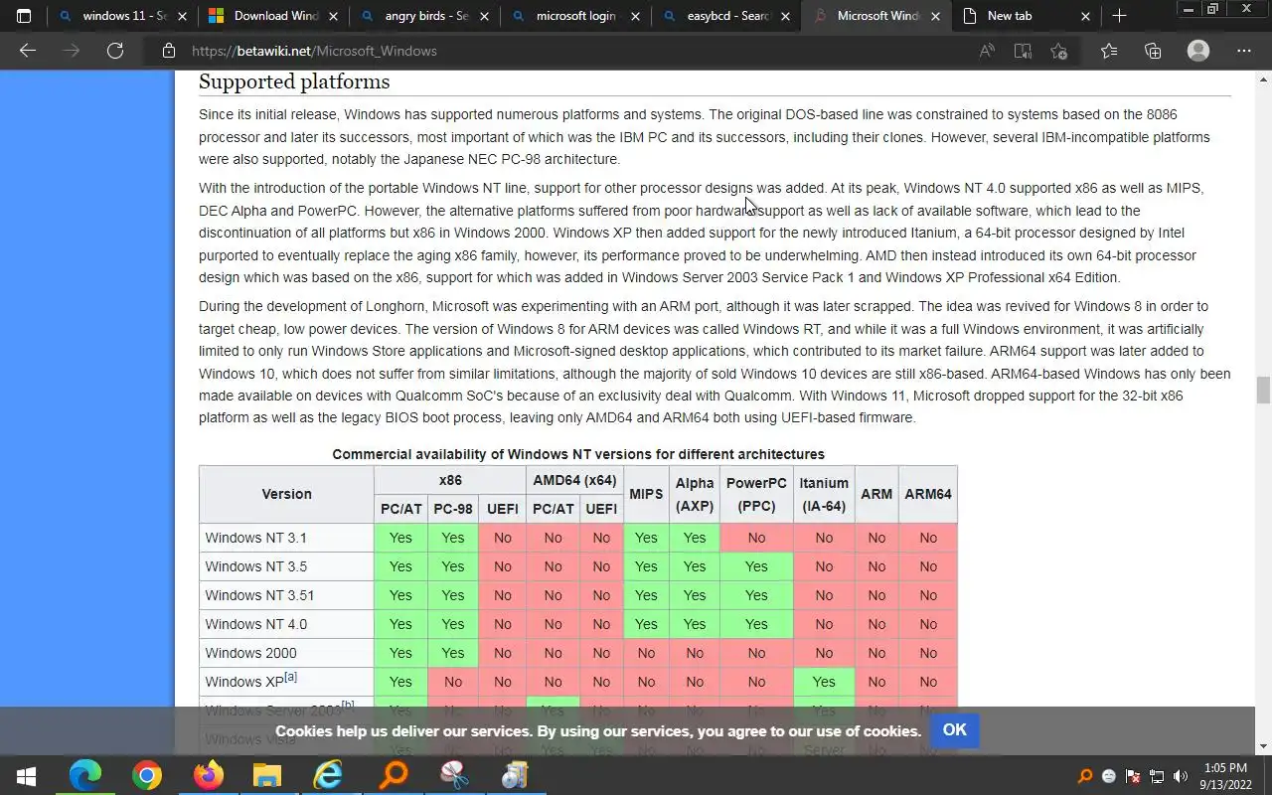View site information lock icon
This screenshot has width=1272, height=795.
click(169, 51)
